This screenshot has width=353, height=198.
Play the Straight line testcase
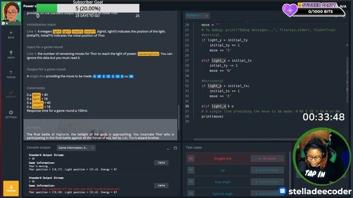coord(267,158)
